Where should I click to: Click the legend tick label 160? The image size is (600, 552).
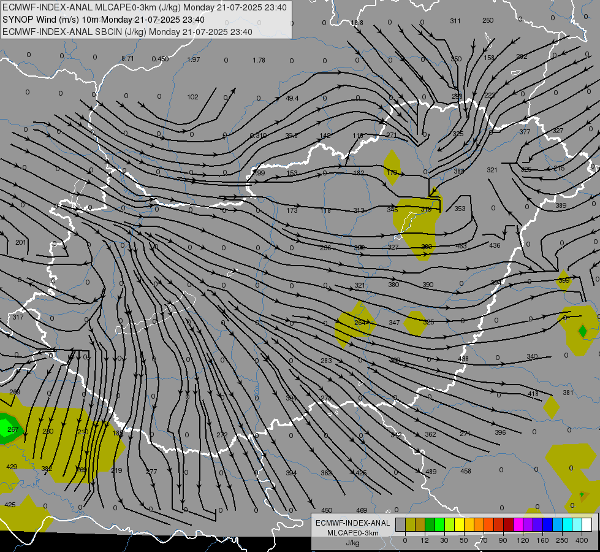point(542,540)
